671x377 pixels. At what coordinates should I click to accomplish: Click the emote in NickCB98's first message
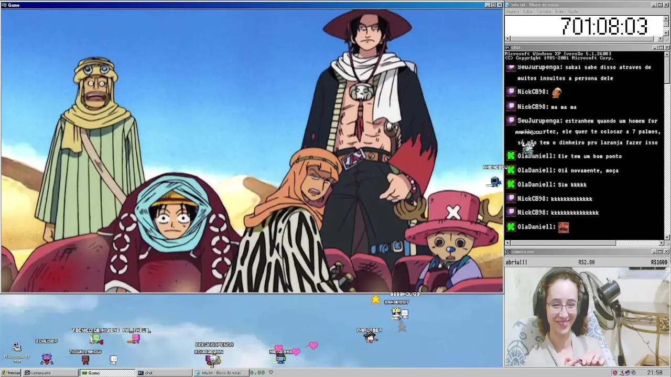[557, 92]
